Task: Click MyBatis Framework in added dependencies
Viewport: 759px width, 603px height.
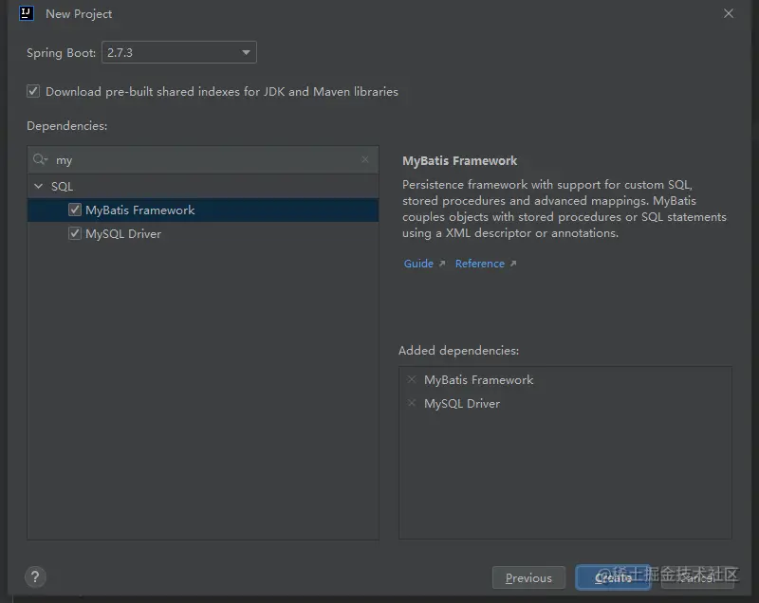Action: 478,379
